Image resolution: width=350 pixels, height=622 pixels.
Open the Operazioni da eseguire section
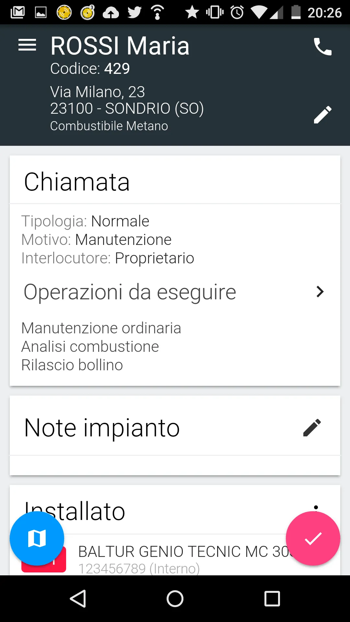(130, 292)
